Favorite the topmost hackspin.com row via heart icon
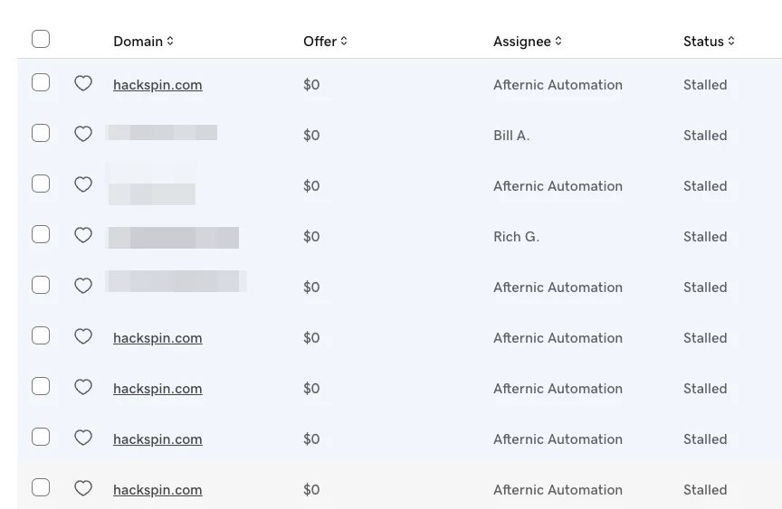The height and width of the screenshot is (509, 782). pos(83,83)
